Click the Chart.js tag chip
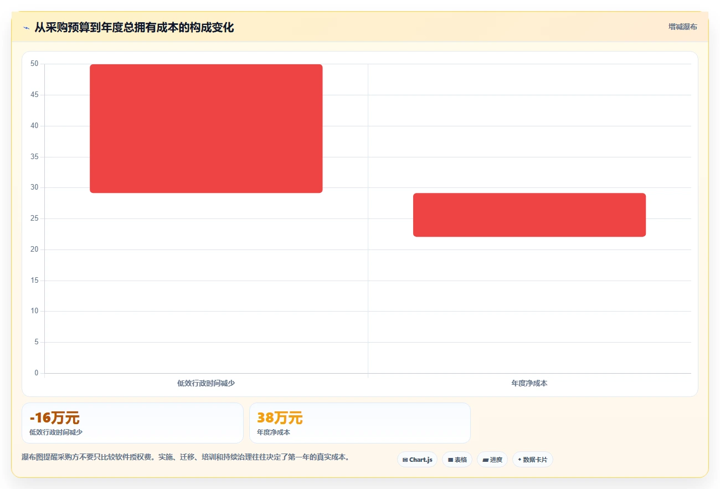Image resolution: width=720 pixels, height=489 pixels. (x=417, y=460)
